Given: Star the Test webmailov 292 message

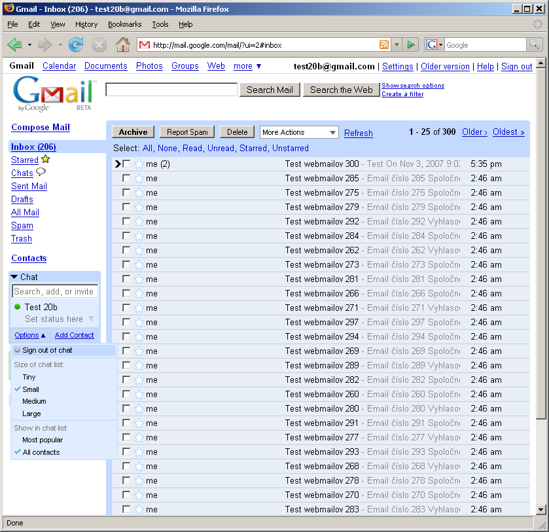Looking at the screenshot, I should 139,222.
